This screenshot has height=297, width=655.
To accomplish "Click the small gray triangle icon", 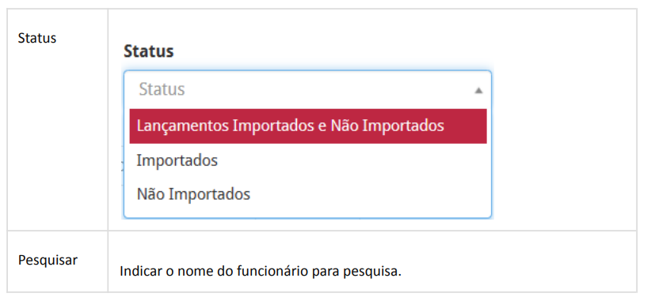I will pyautogui.click(x=478, y=90).
